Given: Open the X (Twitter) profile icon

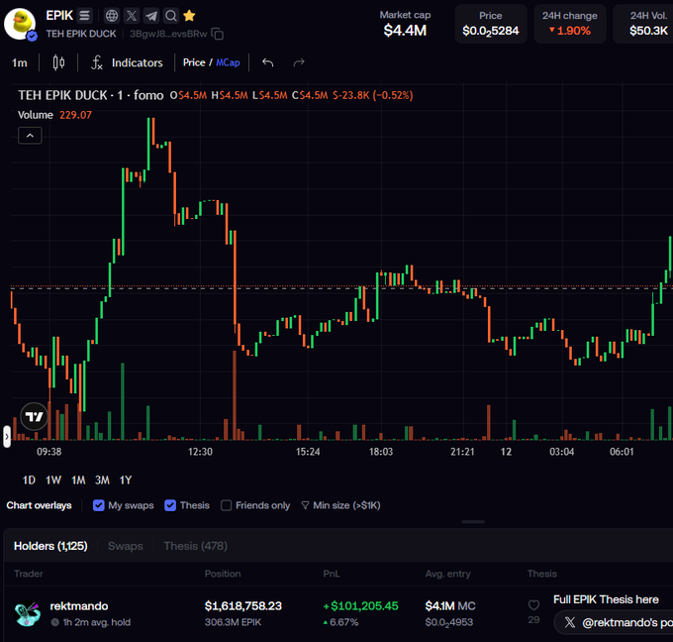Looking at the screenshot, I should (x=132, y=16).
